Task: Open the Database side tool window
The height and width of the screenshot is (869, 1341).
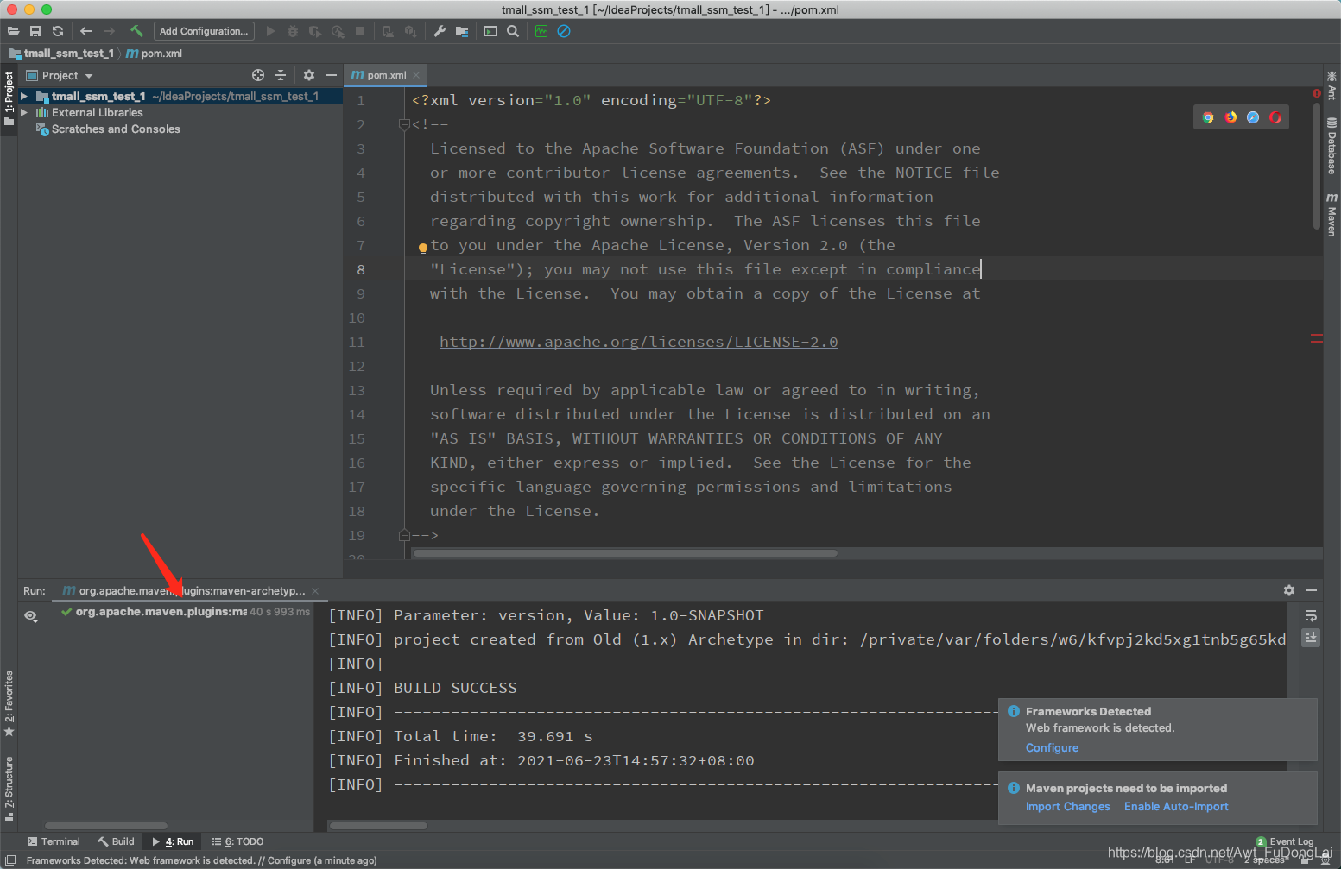Action: (x=1332, y=146)
